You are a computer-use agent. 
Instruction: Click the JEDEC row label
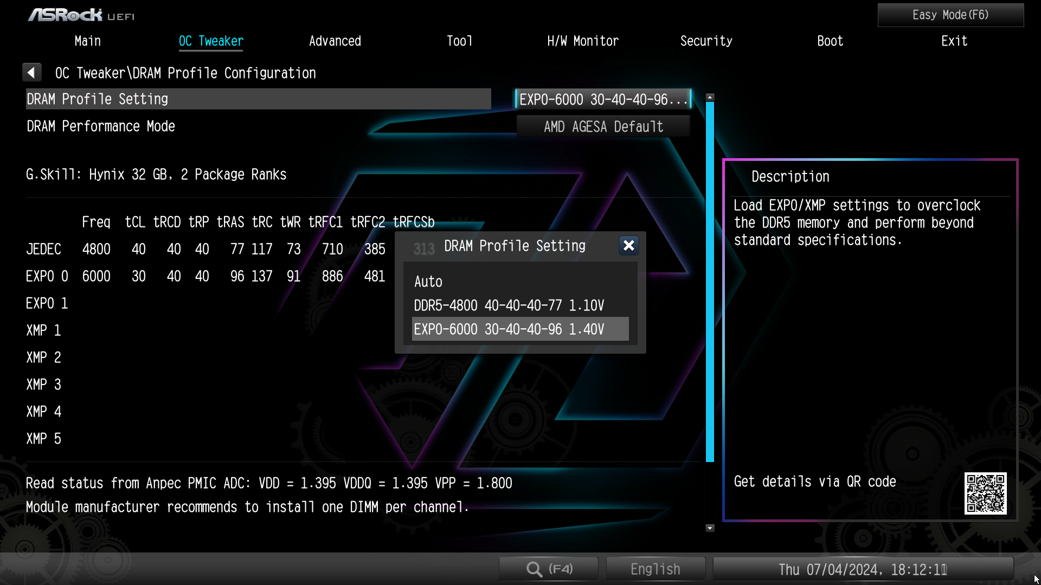[x=43, y=249]
